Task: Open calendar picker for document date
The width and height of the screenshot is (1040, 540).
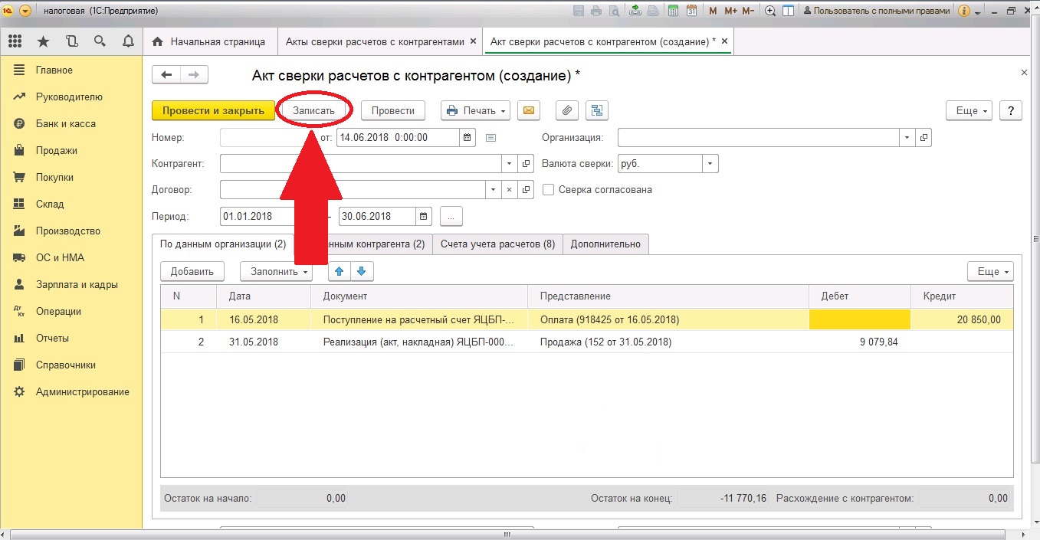Action: 467,138
